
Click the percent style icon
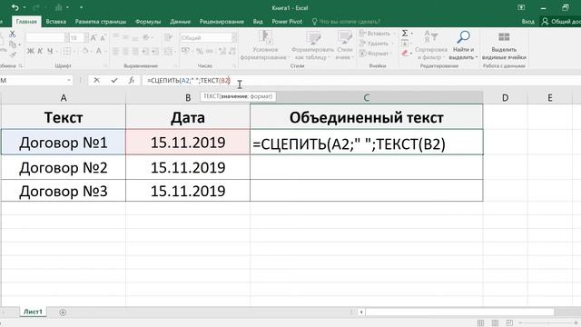pyautogui.click(x=200, y=51)
